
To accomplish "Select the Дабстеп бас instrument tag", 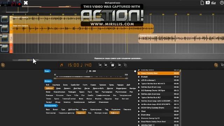I will 73,110.
